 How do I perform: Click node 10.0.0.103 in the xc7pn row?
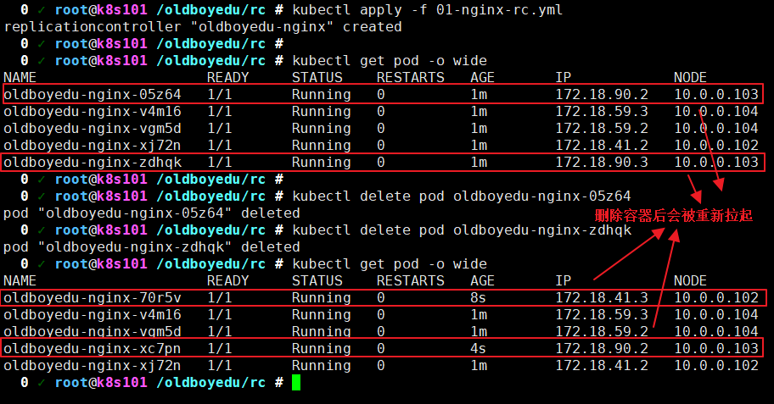(x=715, y=348)
